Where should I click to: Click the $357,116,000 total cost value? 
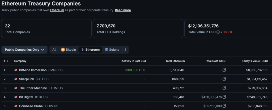pyautogui.click(x=212, y=106)
